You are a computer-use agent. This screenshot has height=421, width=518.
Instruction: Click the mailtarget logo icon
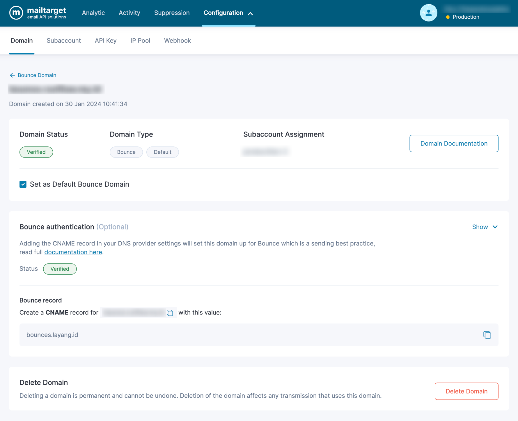pyautogui.click(x=16, y=13)
